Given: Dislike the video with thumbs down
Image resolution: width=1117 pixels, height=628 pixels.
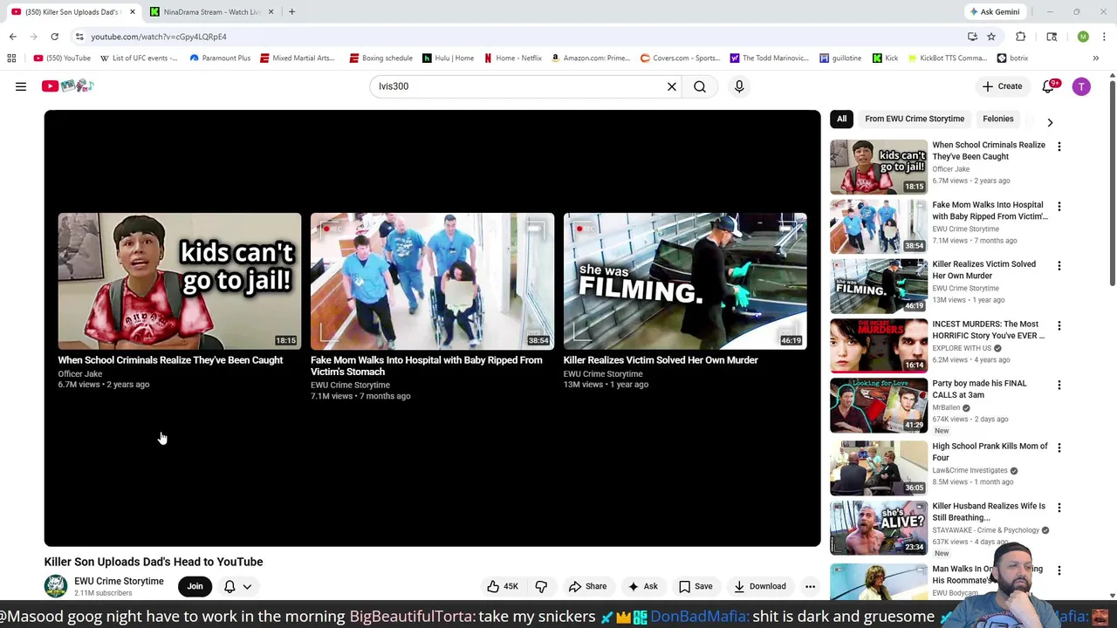Looking at the screenshot, I should click(x=541, y=586).
